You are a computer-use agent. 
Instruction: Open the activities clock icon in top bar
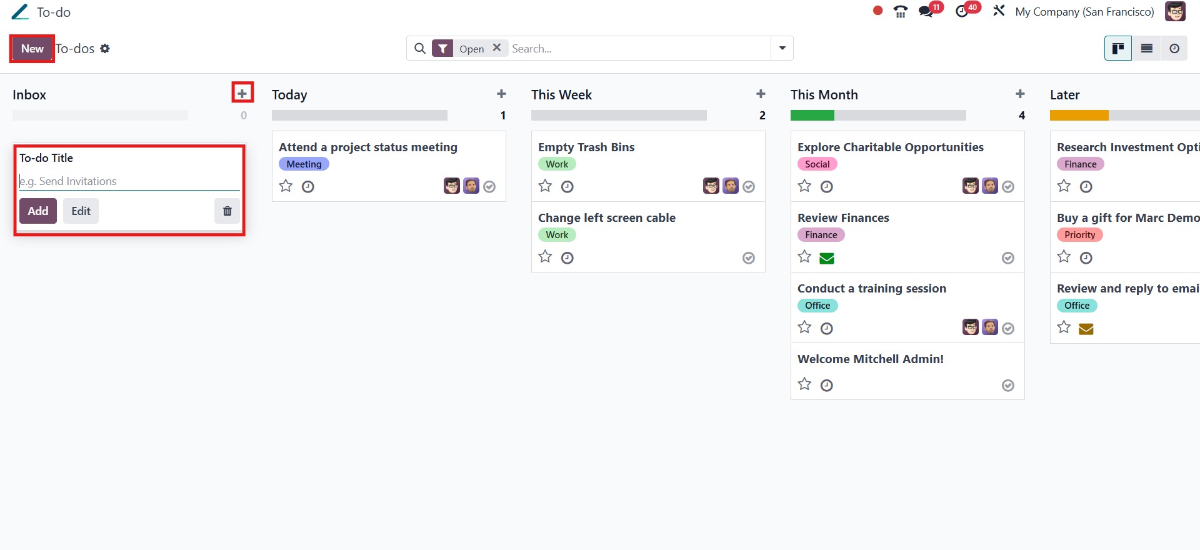coord(962,12)
